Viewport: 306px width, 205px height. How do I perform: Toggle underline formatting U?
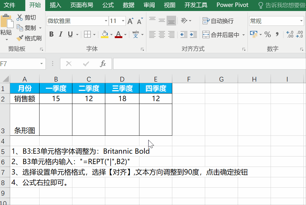(70, 34)
